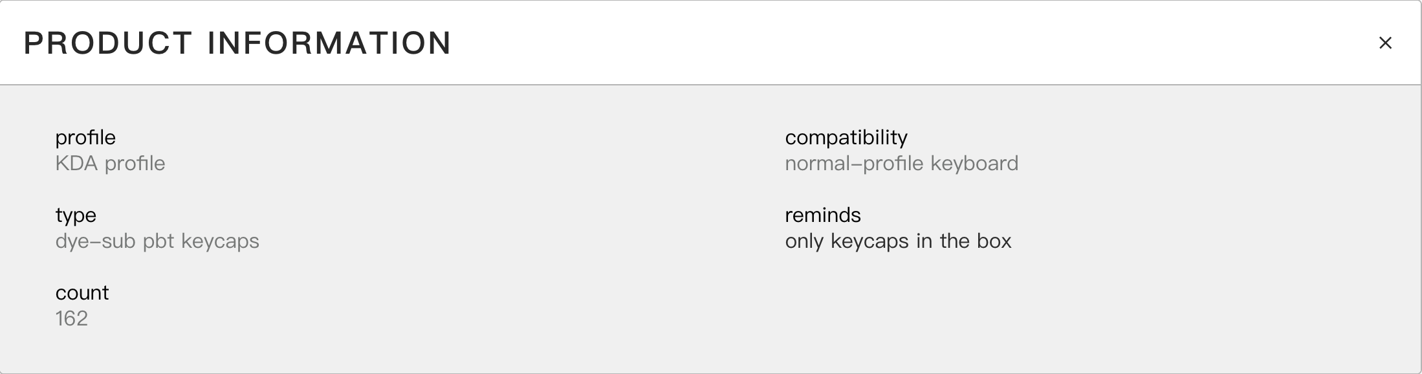
Task: Click the 'normal-profile' text
Action: click(x=854, y=163)
